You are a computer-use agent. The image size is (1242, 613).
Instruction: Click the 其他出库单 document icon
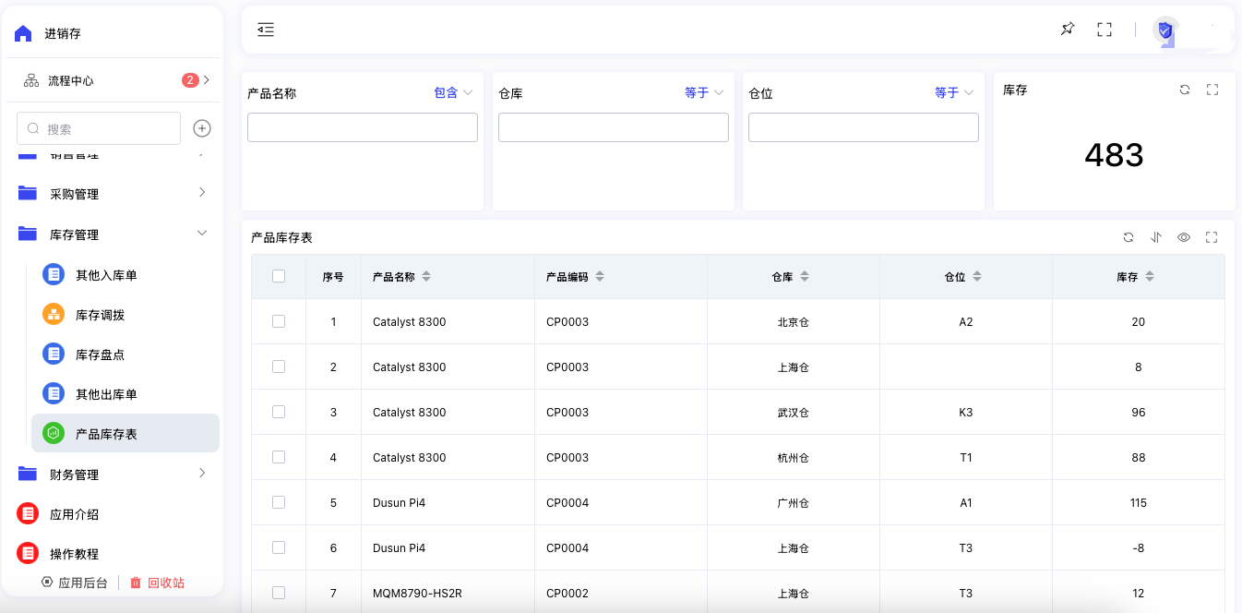54,394
